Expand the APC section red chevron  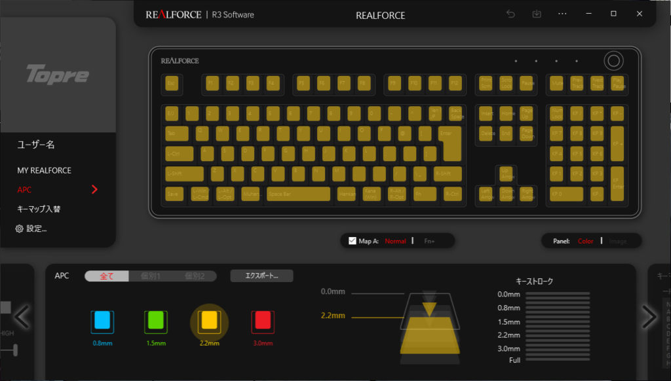tap(94, 189)
